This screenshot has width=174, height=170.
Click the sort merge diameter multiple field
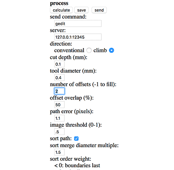point(59,152)
